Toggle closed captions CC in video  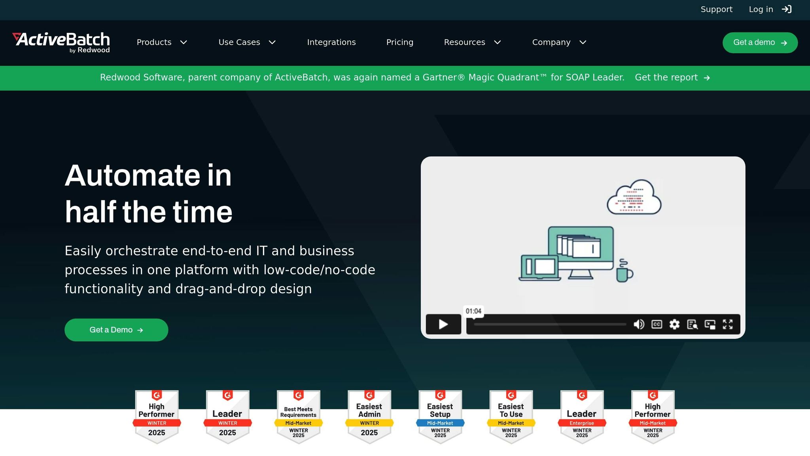click(x=657, y=324)
